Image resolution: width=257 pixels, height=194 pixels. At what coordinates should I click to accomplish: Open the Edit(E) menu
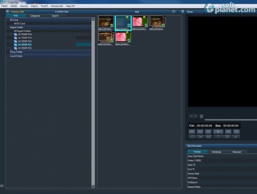pyautogui.click(x=14, y=6)
